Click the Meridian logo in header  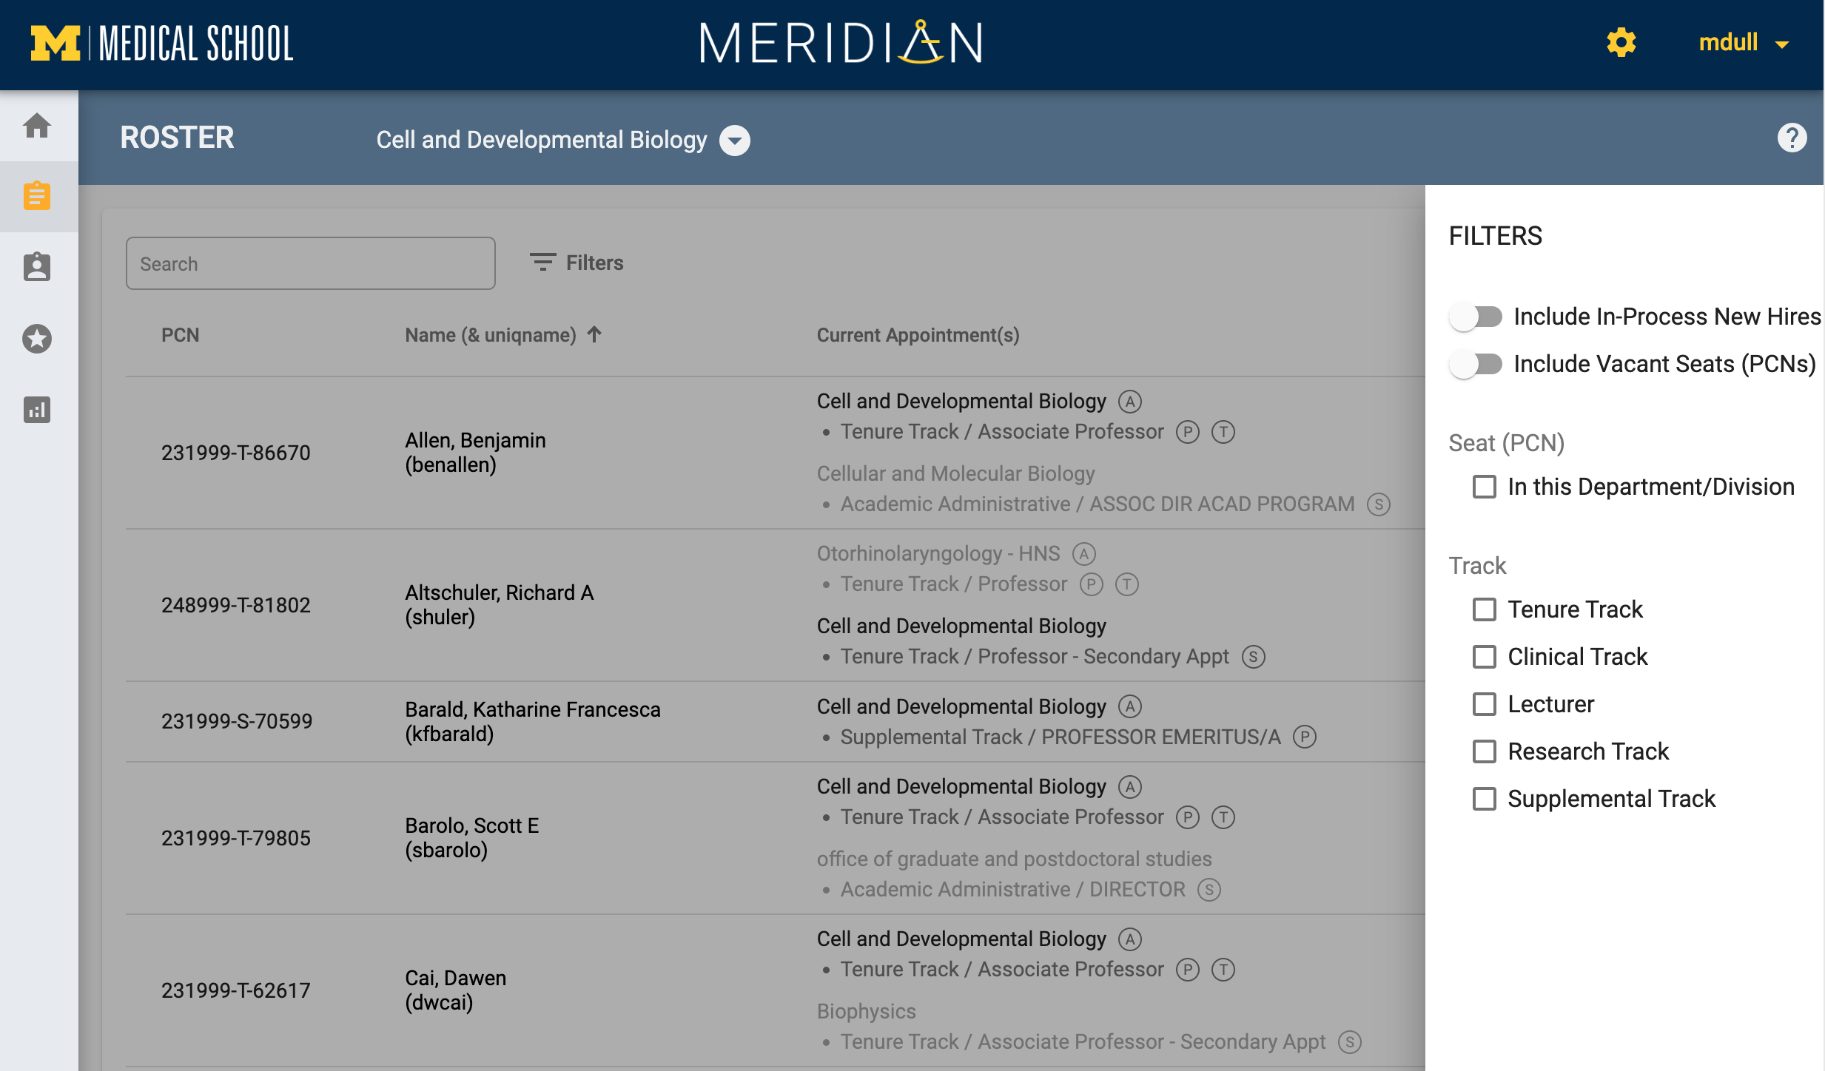click(841, 43)
